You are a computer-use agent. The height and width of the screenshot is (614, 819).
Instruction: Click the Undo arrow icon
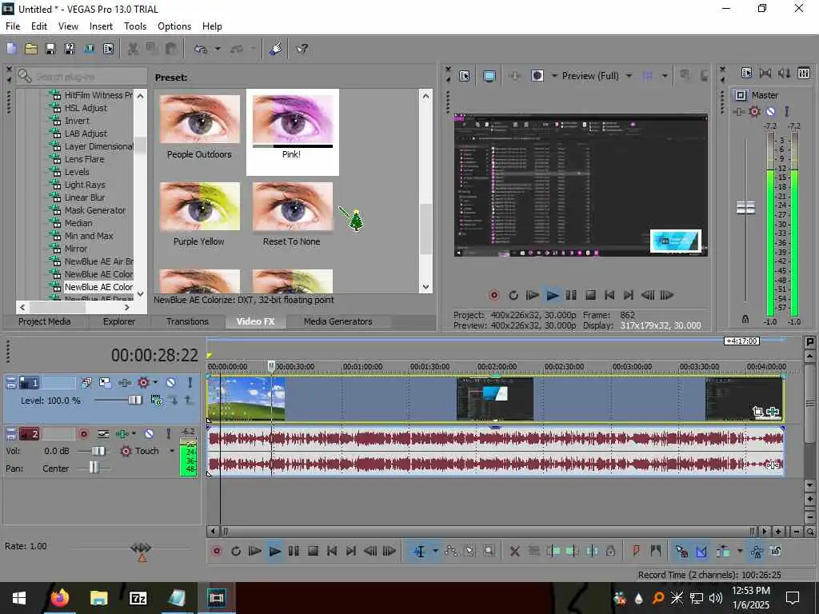pos(201,49)
